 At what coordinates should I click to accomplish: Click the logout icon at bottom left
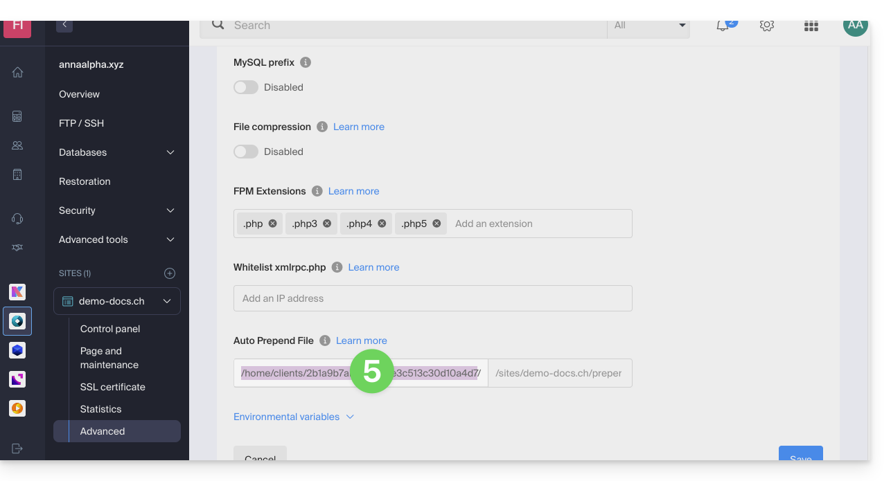tap(17, 448)
